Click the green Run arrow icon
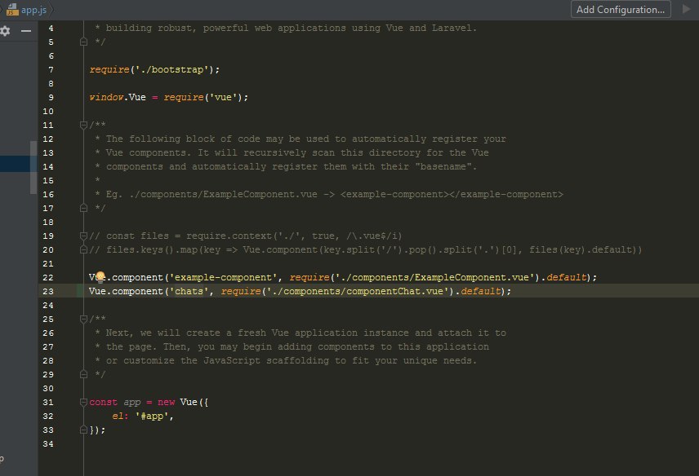This screenshot has height=476, width=699. [x=687, y=9]
